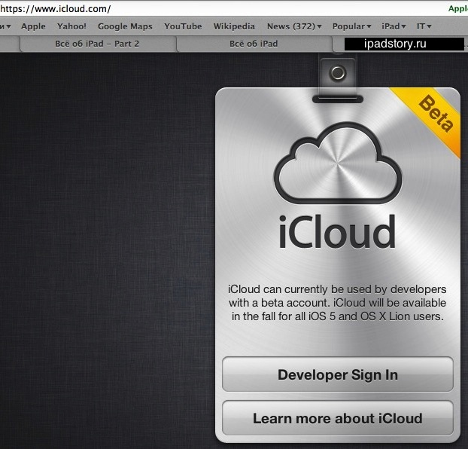
Task: Open the IT bookmarks dropdown
Action: tap(424, 26)
